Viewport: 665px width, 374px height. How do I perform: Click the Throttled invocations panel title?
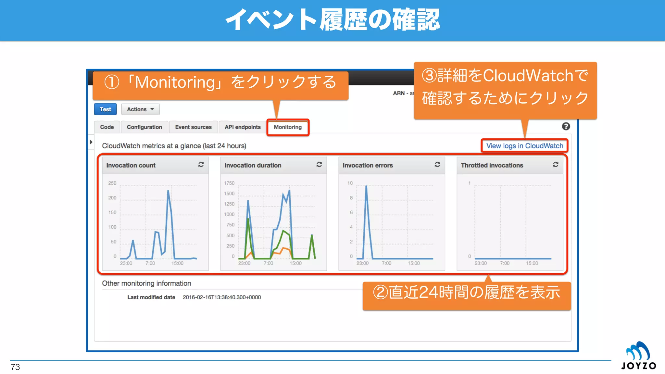coord(492,165)
